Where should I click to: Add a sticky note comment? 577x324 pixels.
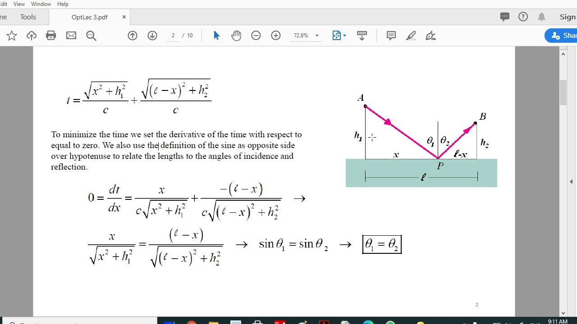391,36
